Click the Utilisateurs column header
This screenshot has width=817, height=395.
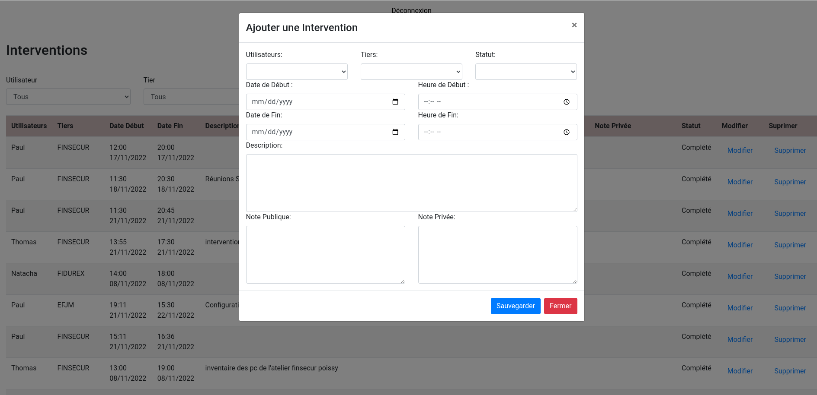[29, 126]
